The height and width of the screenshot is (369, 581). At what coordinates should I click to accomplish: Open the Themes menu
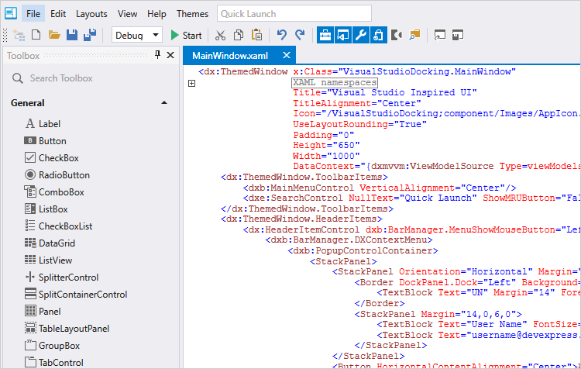tap(192, 14)
